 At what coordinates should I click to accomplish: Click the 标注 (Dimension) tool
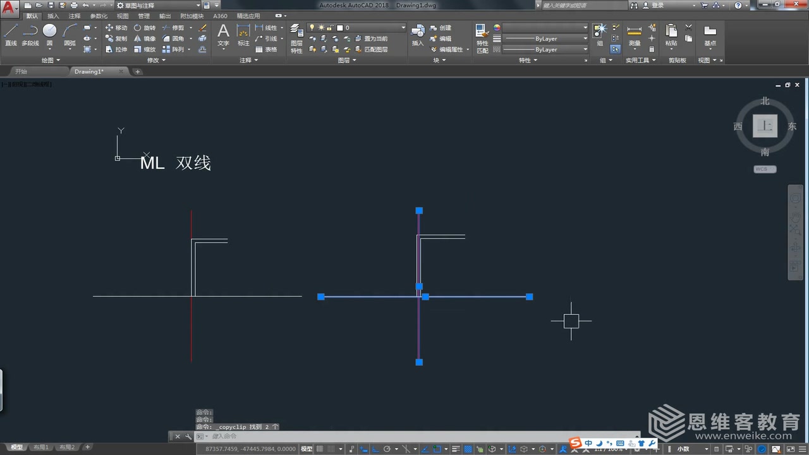click(x=243, y=35)
